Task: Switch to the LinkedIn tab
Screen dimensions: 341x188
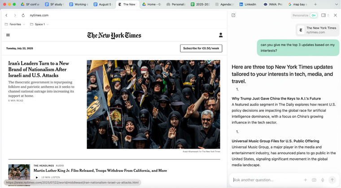Action: tap(248, 4)
